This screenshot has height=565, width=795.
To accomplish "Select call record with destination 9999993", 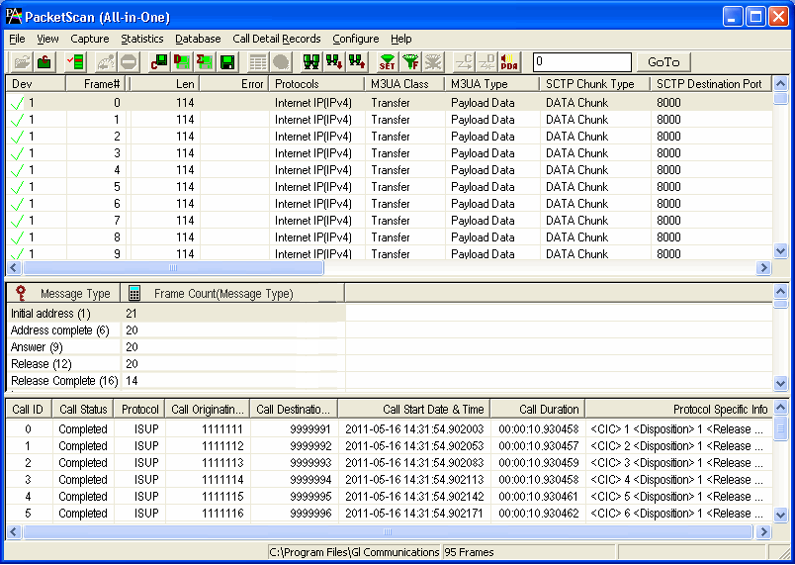I will tap(389, 462).
